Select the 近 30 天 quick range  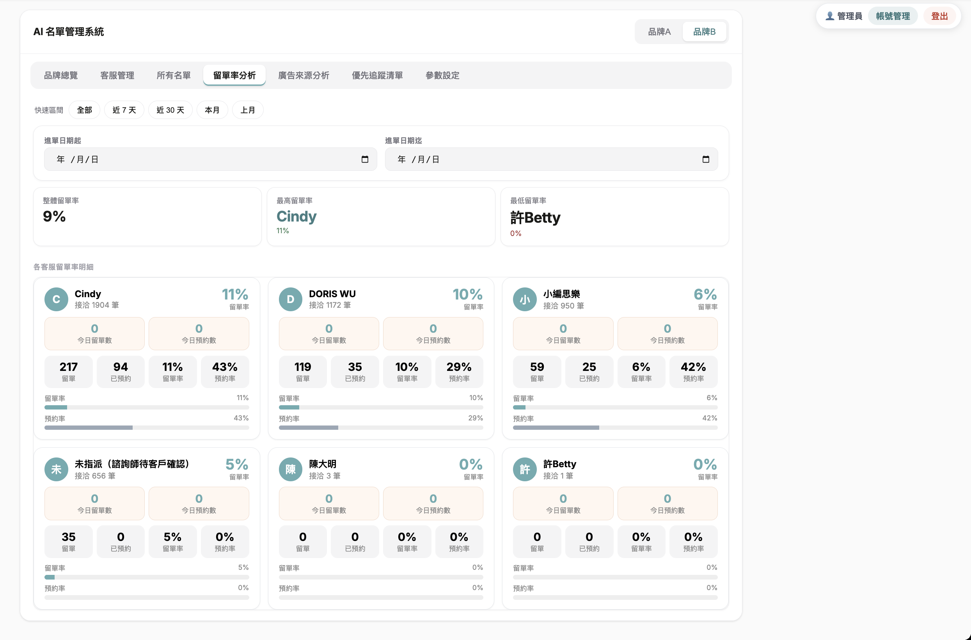[x=170, y=110]
